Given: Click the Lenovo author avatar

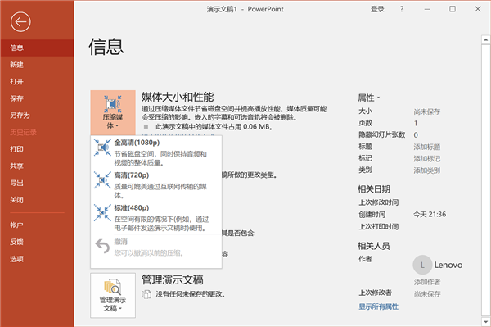Looking at the screenshot, I should pyautogui.click(x=422, y=265).
